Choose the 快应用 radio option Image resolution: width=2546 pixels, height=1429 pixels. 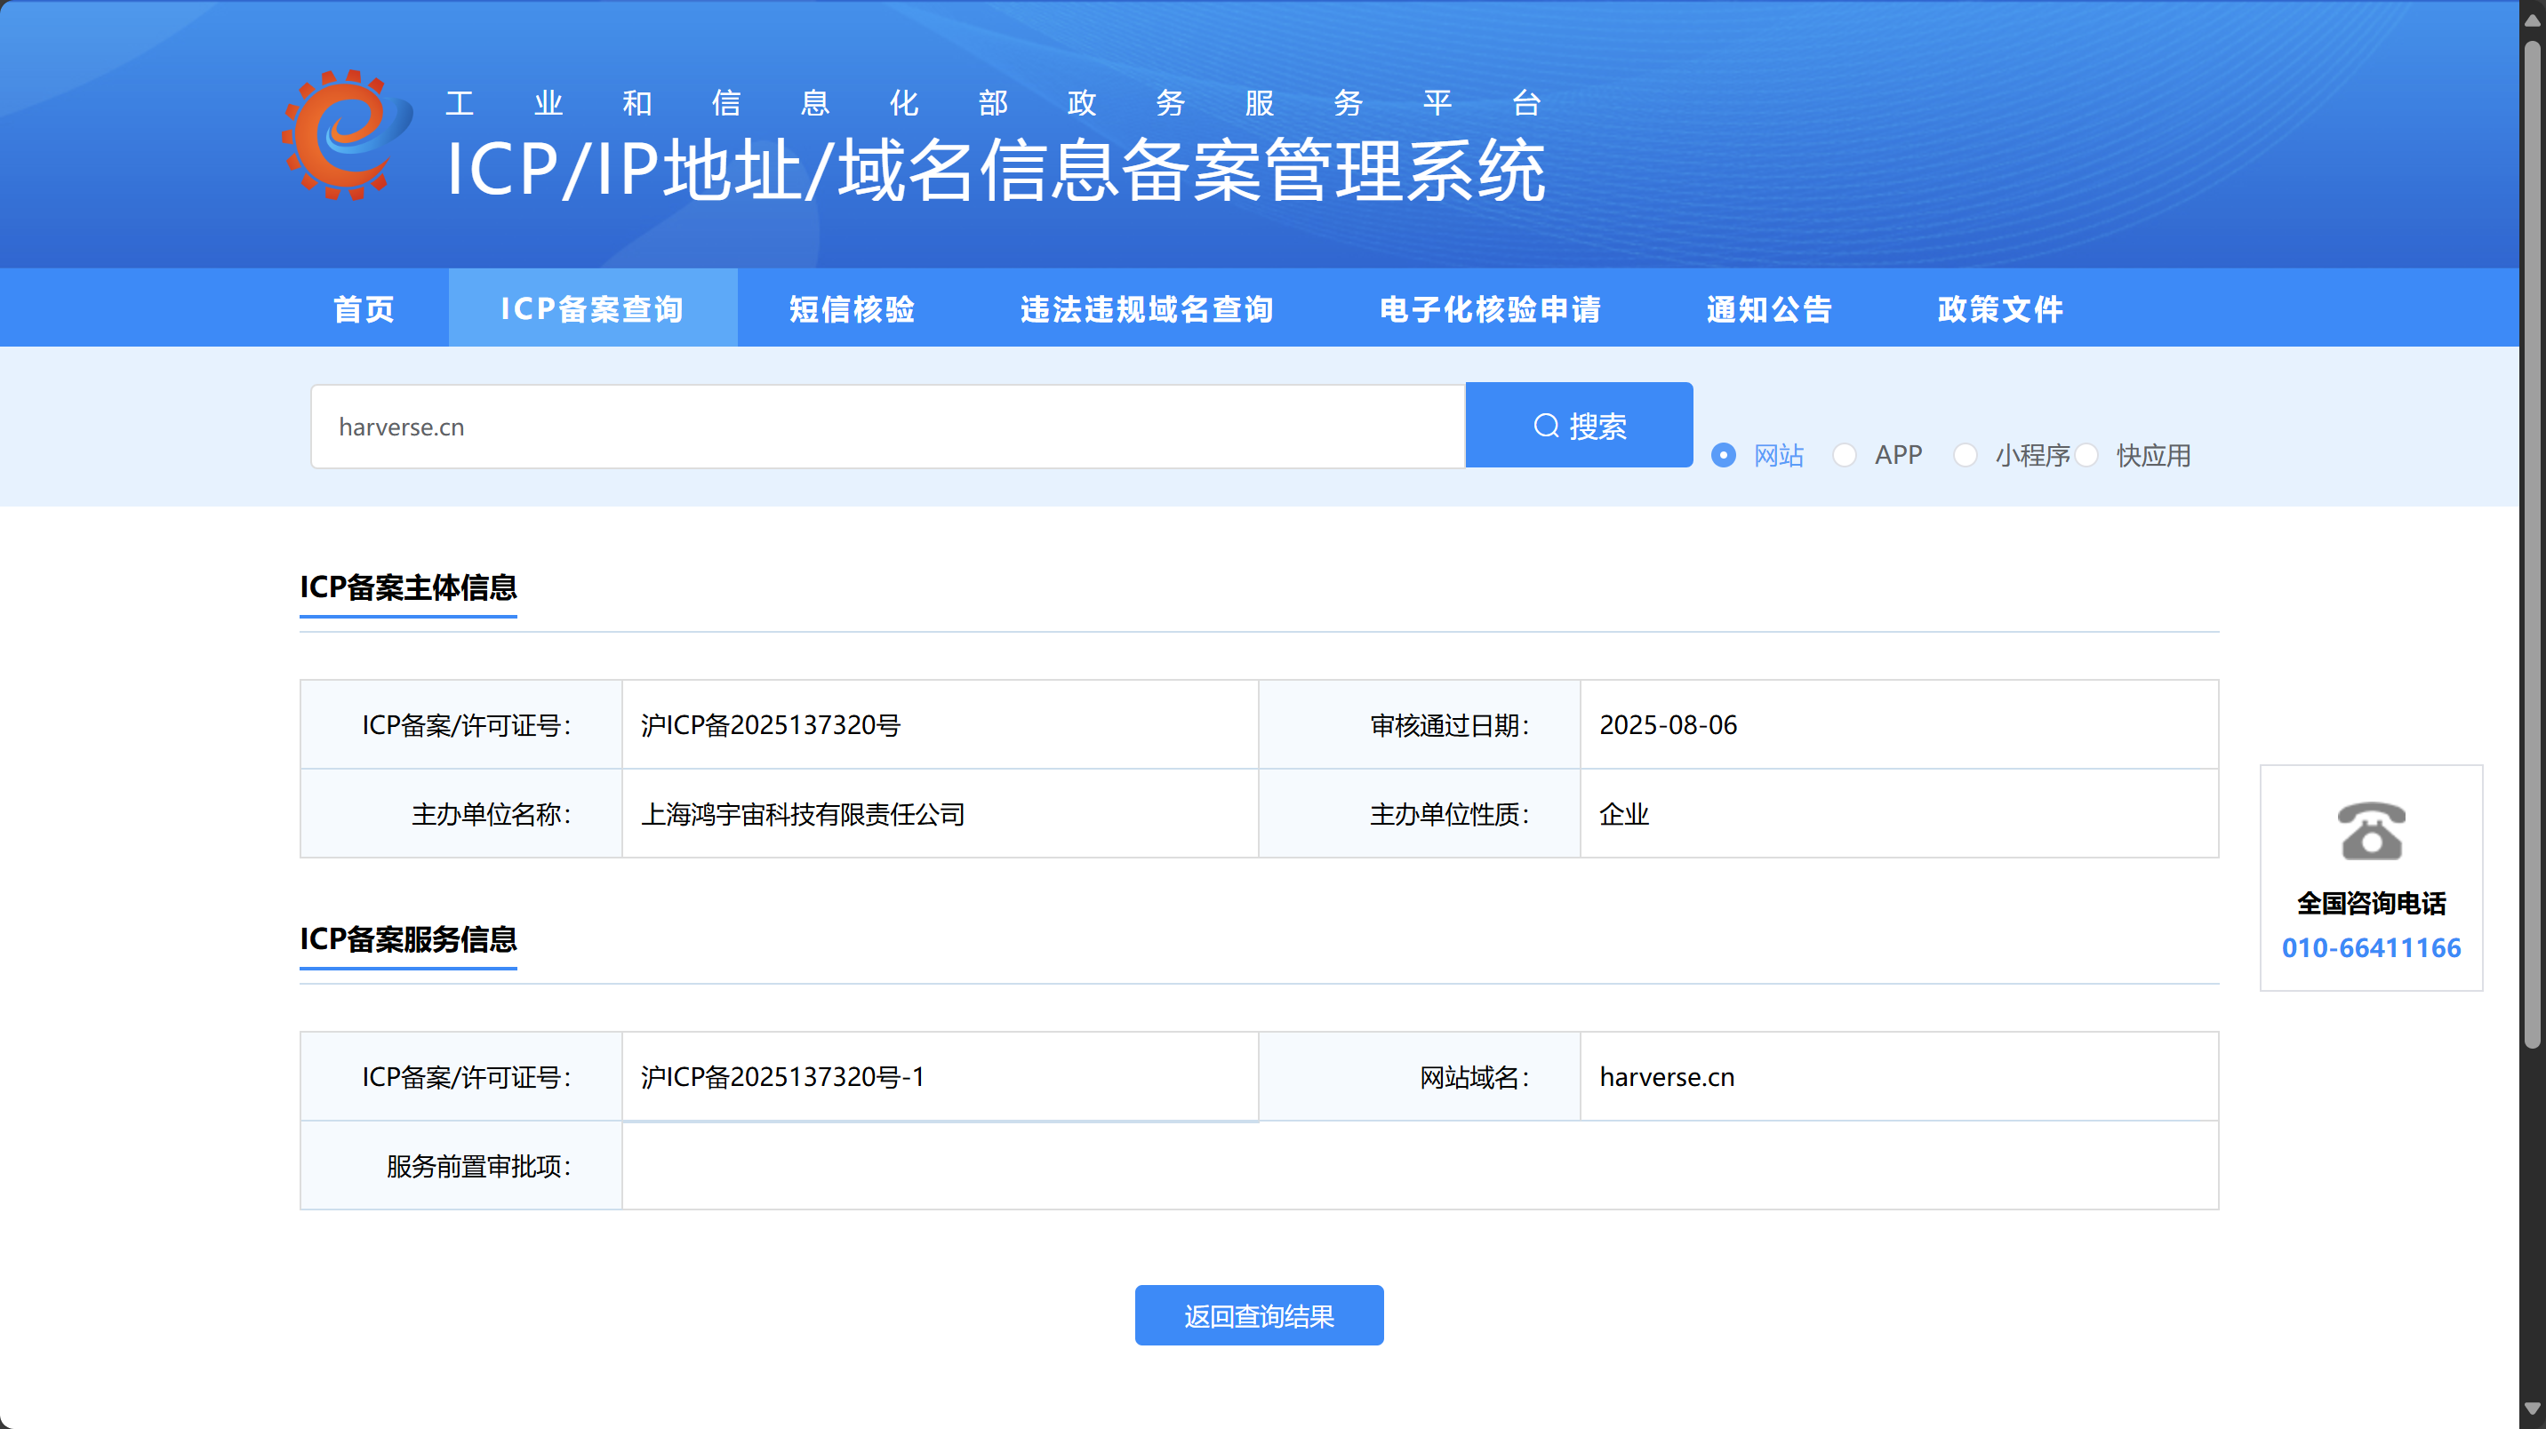pyautogui.click(x=2086, y=456)
